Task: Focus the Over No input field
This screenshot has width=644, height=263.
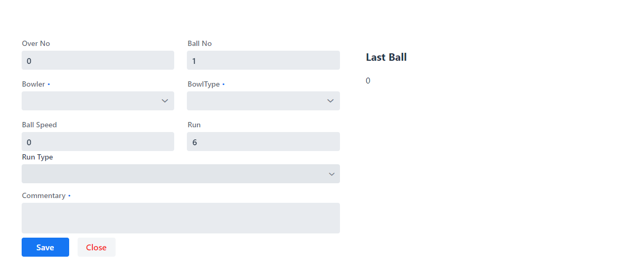Action: point(98,60)
